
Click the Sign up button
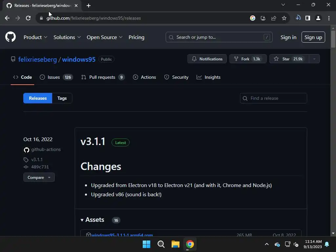pos(313,37)
